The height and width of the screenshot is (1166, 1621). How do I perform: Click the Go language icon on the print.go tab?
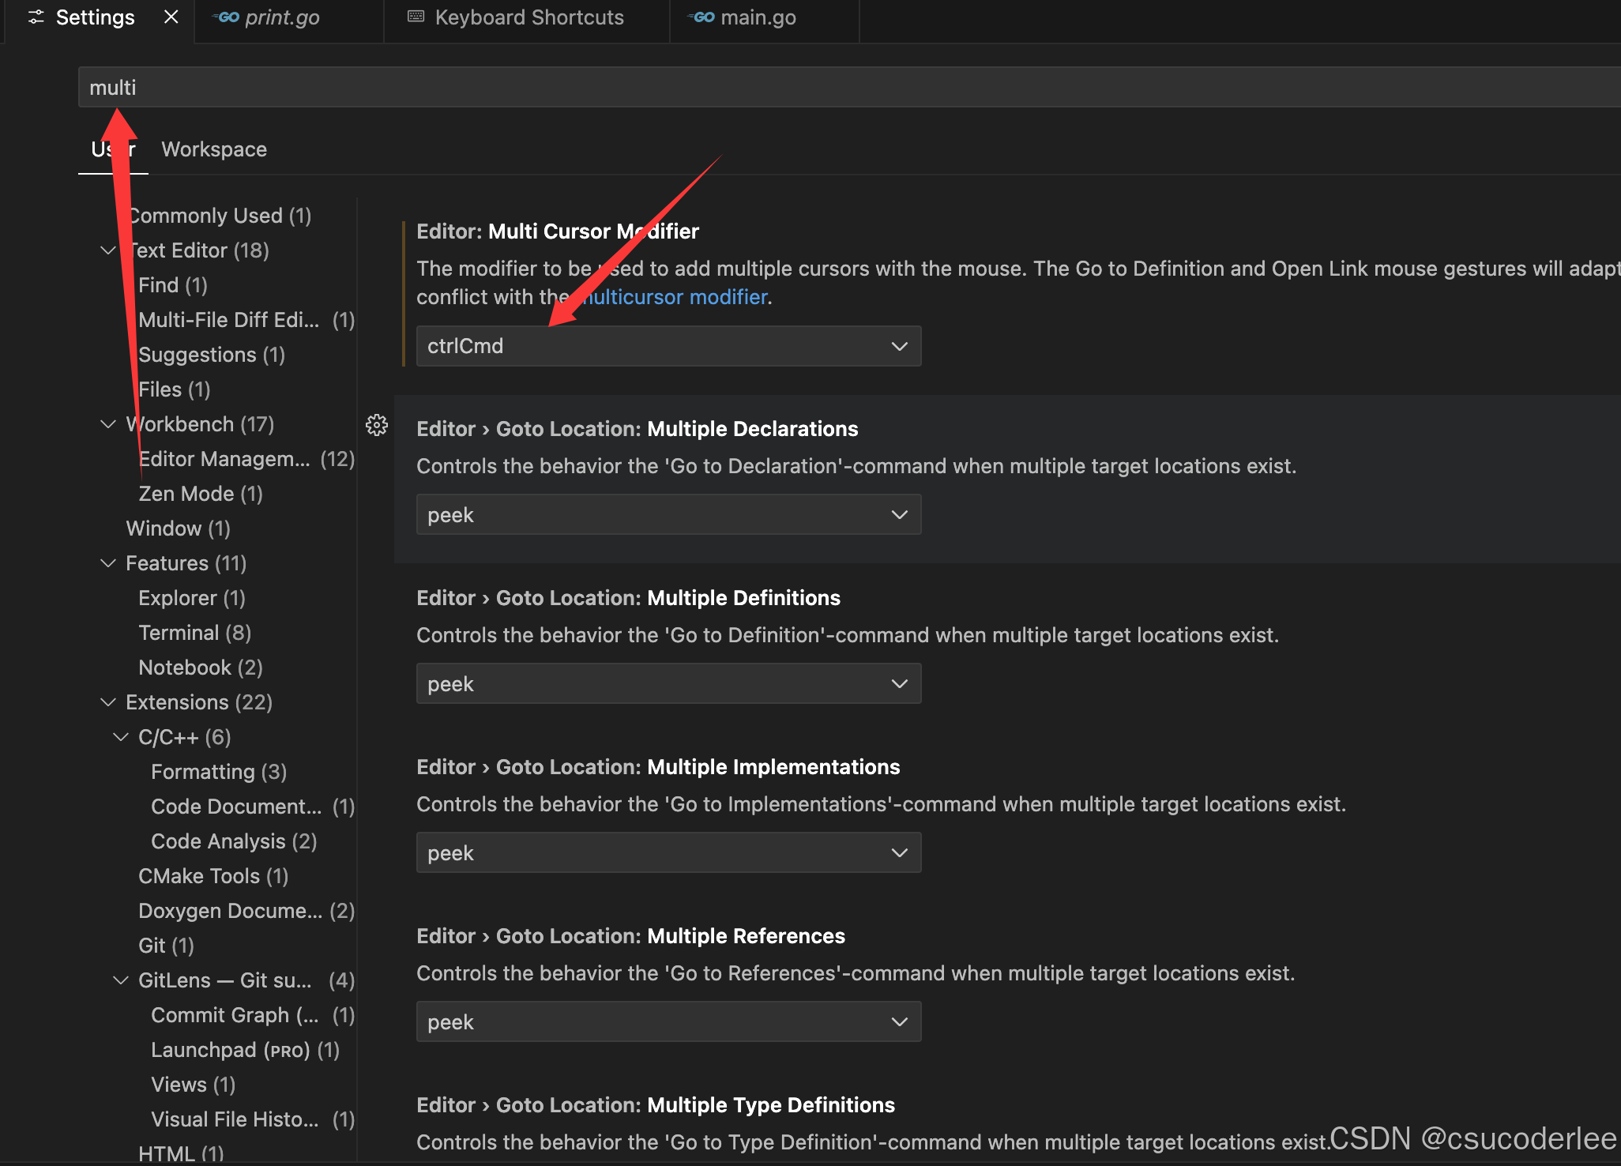tap(224, 17)
